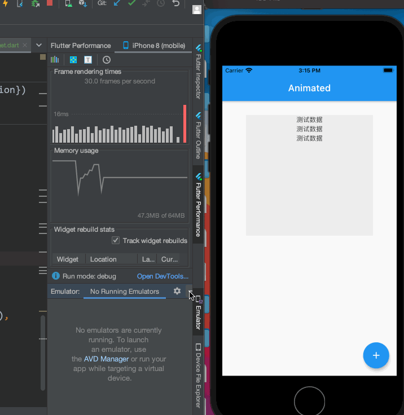
Task: Open Emulator panel gear settings
Action: (x=177, y=291)
